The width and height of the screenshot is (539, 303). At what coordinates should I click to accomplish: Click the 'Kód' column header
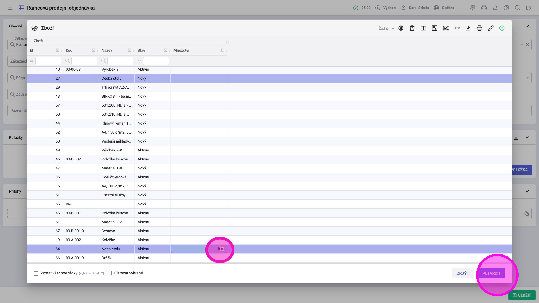(69, 50)
